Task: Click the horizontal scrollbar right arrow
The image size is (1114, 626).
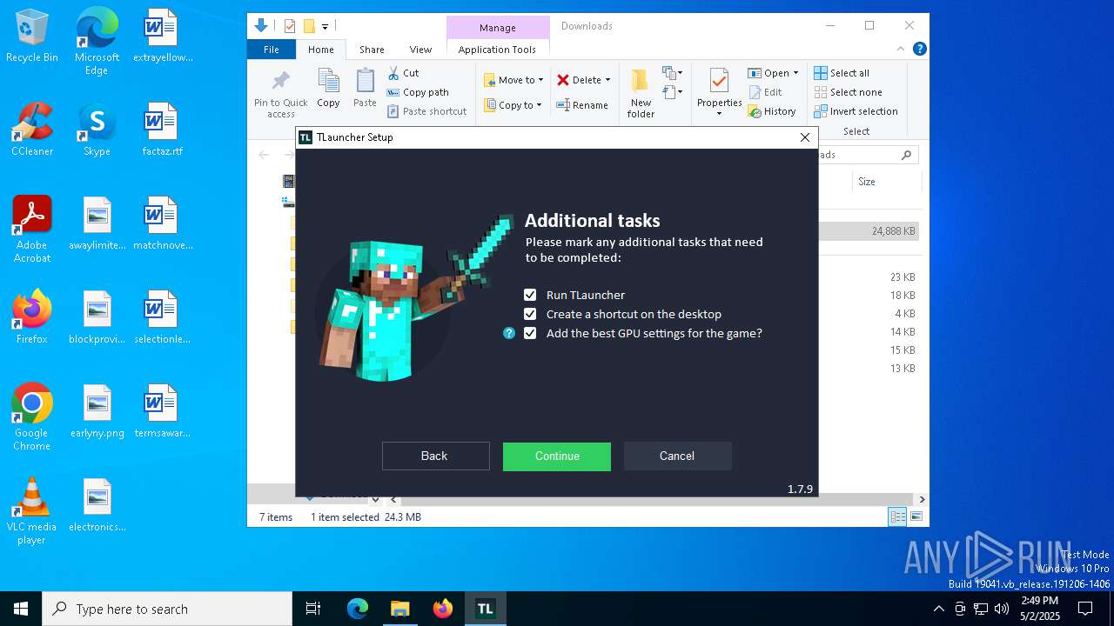Action: point(922,499)
